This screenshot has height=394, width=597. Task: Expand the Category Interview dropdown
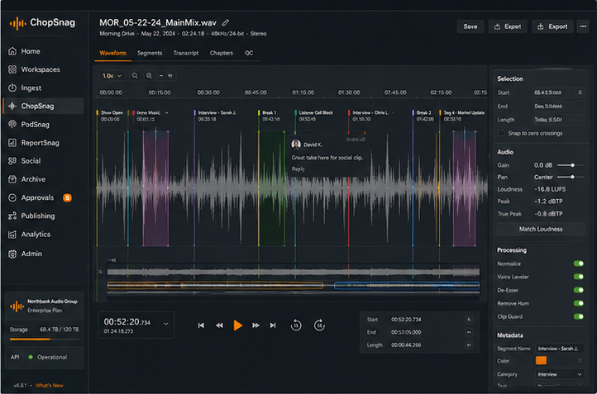pyautogui.click(x=560, y=374)
